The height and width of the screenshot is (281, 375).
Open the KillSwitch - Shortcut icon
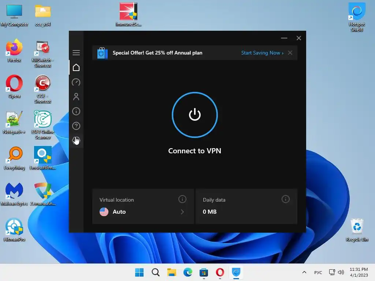(x=42, y=54)
